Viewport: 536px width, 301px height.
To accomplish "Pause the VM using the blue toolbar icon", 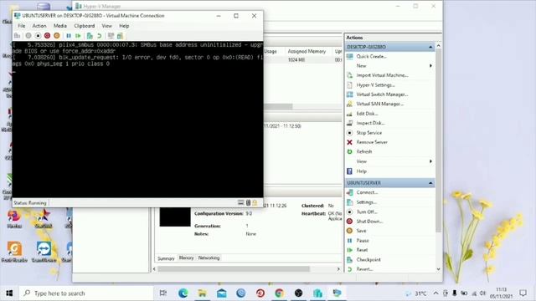I will [x=69, y=36].
